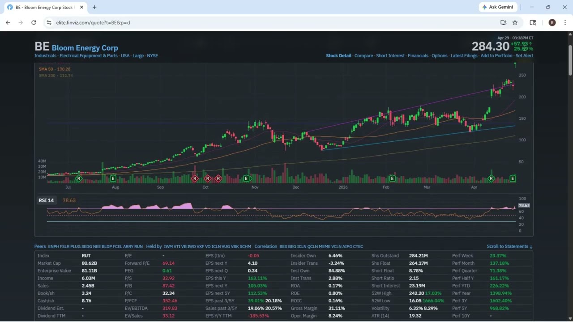Click the RSI 14 indicator label
This screenshot has width=573, height=322.
coord(46,200)
